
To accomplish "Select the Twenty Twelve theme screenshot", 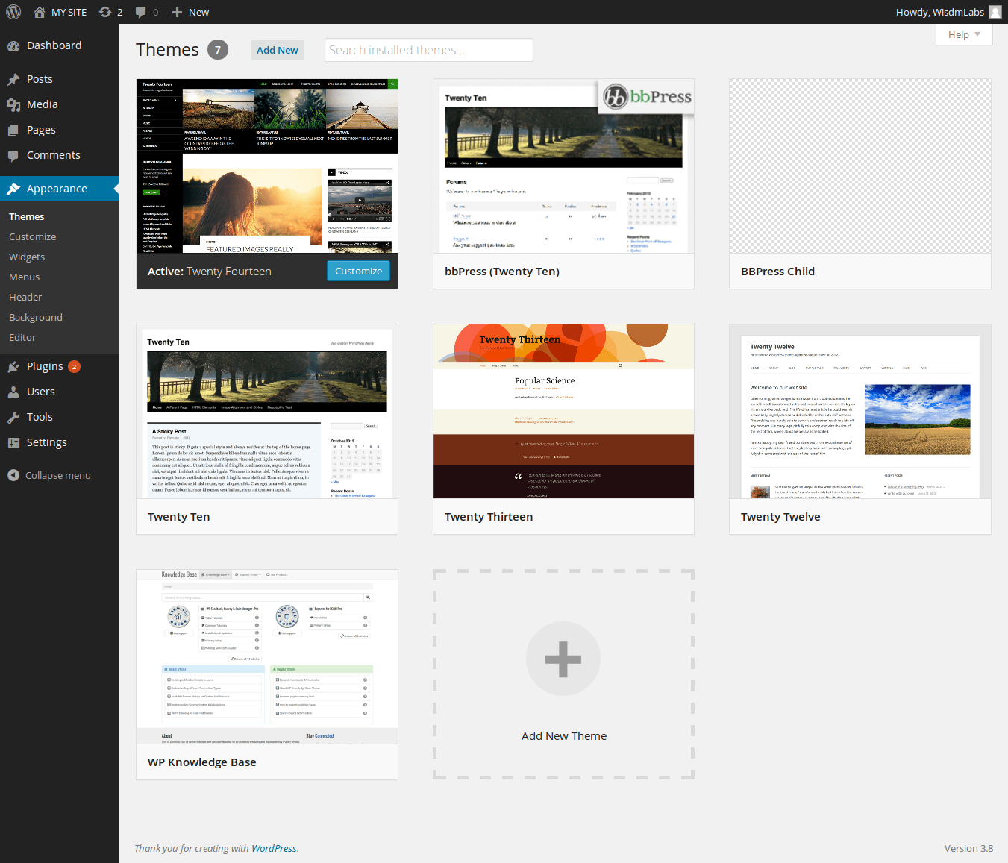I will [860, 412].
